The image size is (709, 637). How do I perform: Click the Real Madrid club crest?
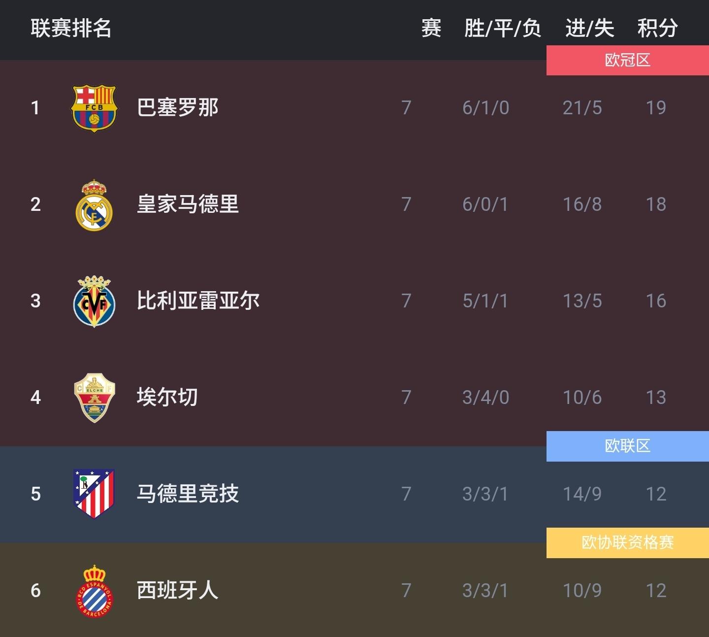[94, 205]
